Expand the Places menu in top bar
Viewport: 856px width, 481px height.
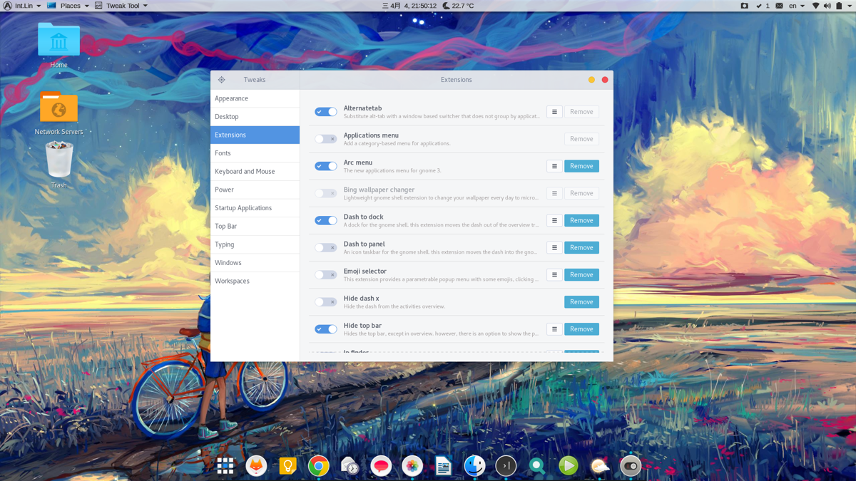(68, 6)
